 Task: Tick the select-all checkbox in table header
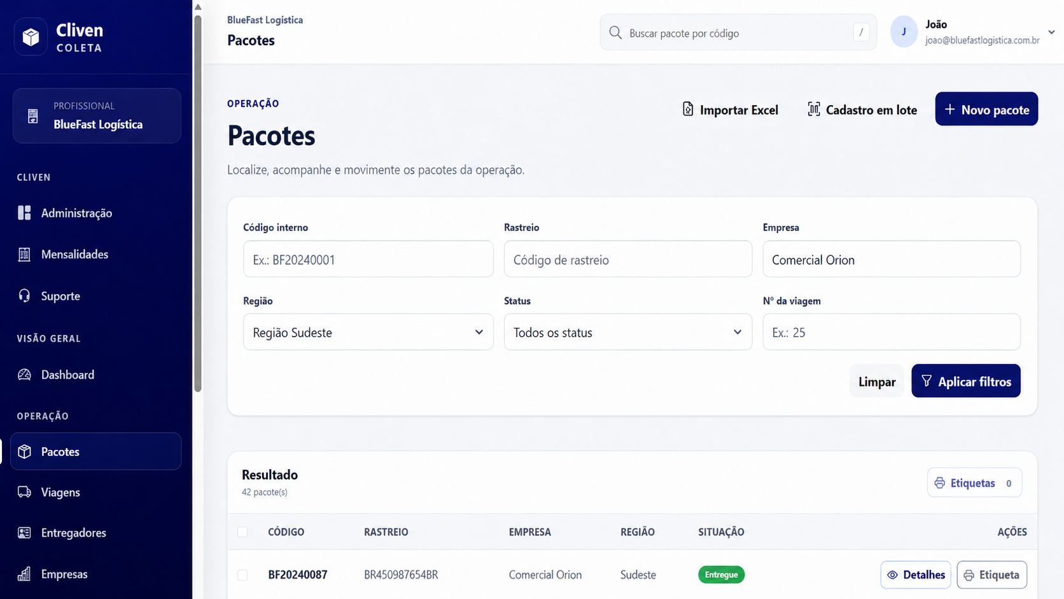tap(242, 532)
